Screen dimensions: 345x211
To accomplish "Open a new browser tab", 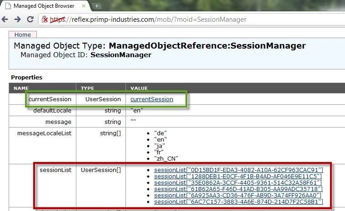I will coord(97,6).
